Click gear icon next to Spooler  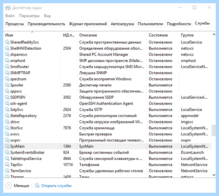coord(7,85)
